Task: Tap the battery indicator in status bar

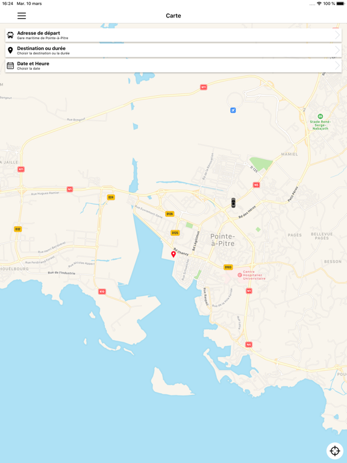Action: tap(340, 4)
